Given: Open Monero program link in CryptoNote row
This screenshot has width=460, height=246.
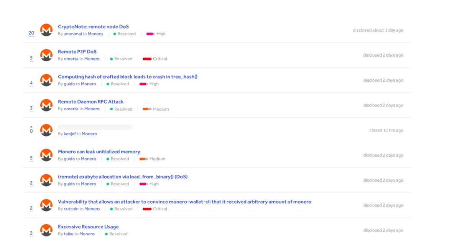Looking at the screenshot, I should click(95, 34).
